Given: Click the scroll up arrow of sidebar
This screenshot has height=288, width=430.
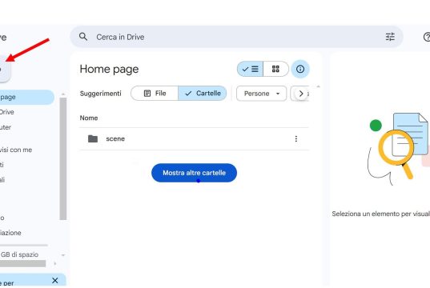Looking at the screenshot, I should point(63,94).
